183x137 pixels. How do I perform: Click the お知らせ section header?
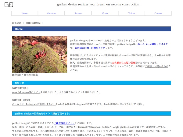pyautogui.click(x=91, y=83)
